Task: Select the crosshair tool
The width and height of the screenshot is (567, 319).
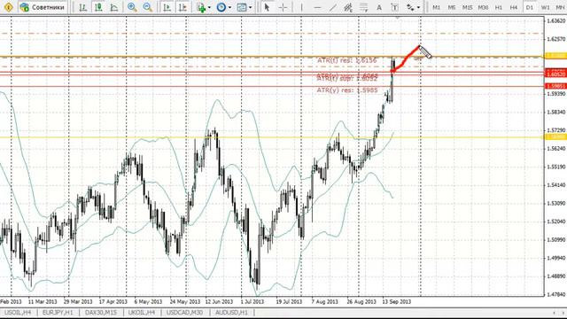Action: tap(283, 7)
